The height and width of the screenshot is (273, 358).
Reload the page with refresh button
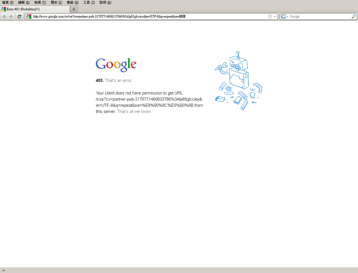[20, 16]
